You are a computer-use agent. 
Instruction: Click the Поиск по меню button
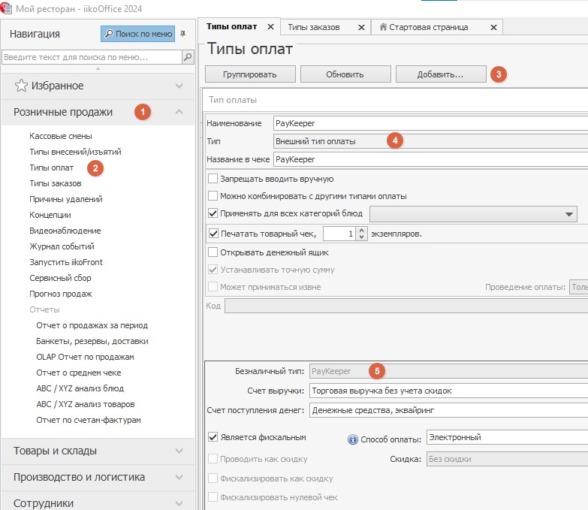pos(137,34)
